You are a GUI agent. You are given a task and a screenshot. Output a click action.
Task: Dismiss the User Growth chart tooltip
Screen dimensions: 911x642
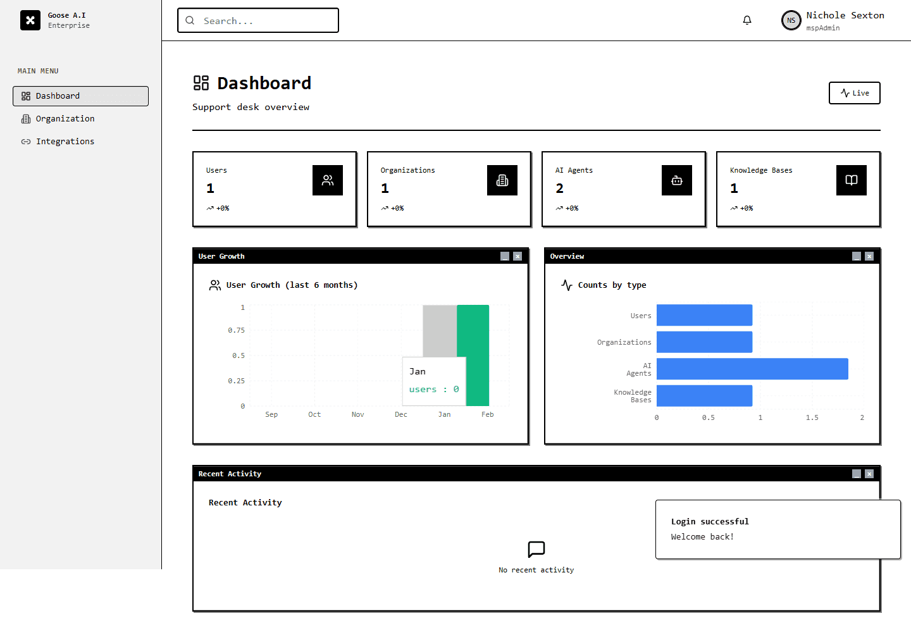[x=433, y=381]
